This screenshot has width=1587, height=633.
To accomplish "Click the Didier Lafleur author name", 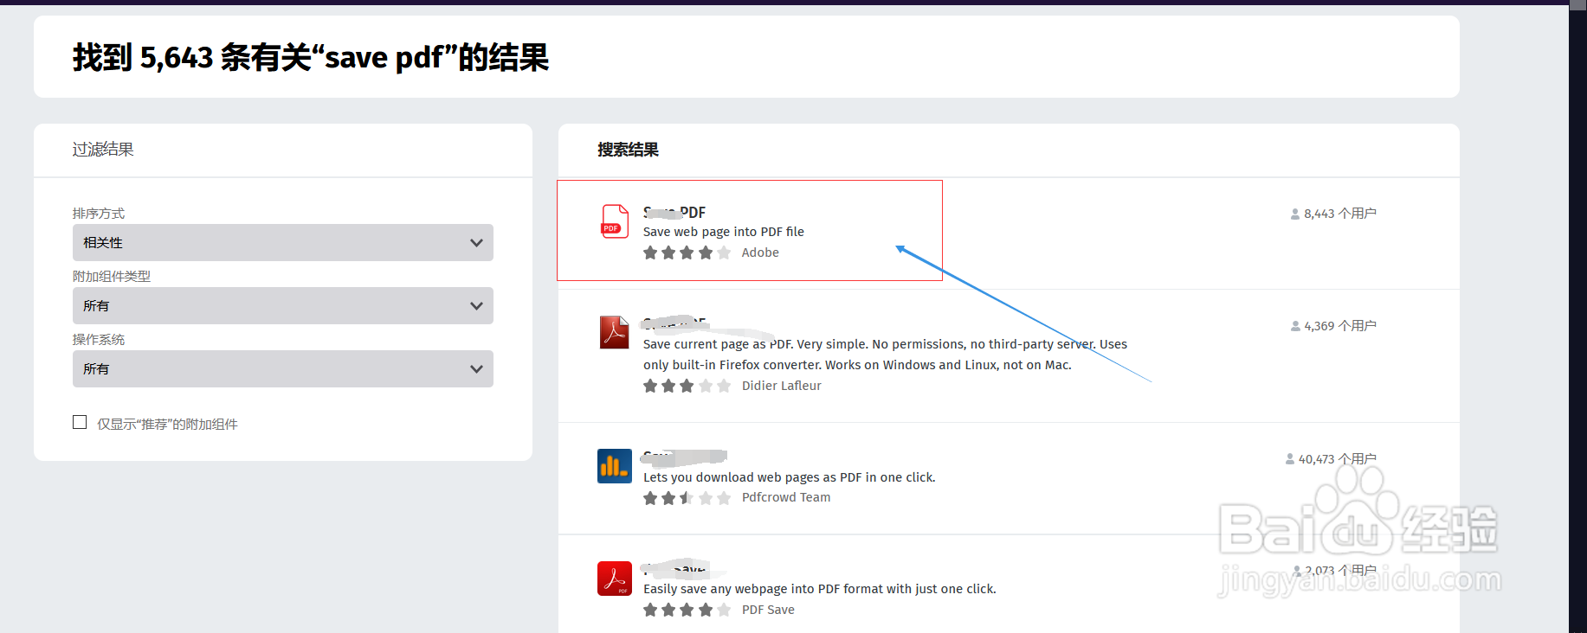I will pyautogui.click(x=781, y=386).
